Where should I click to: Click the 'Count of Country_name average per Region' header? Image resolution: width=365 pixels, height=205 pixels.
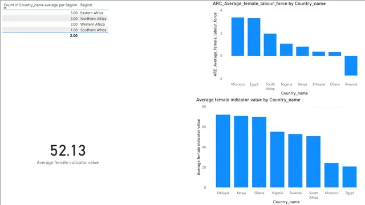click(x=40, y=5)
